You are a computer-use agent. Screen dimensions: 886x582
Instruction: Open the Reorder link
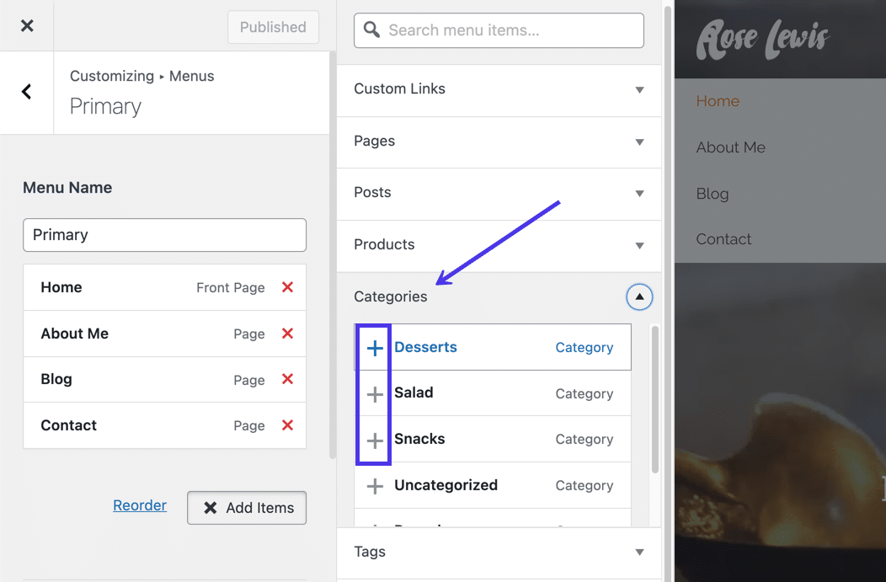click(140, 505)
